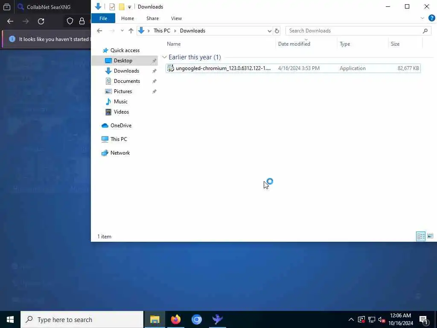437x328 pixels.
Task: Click the pin icon beside Documents
Action: [x=154, y=81]
